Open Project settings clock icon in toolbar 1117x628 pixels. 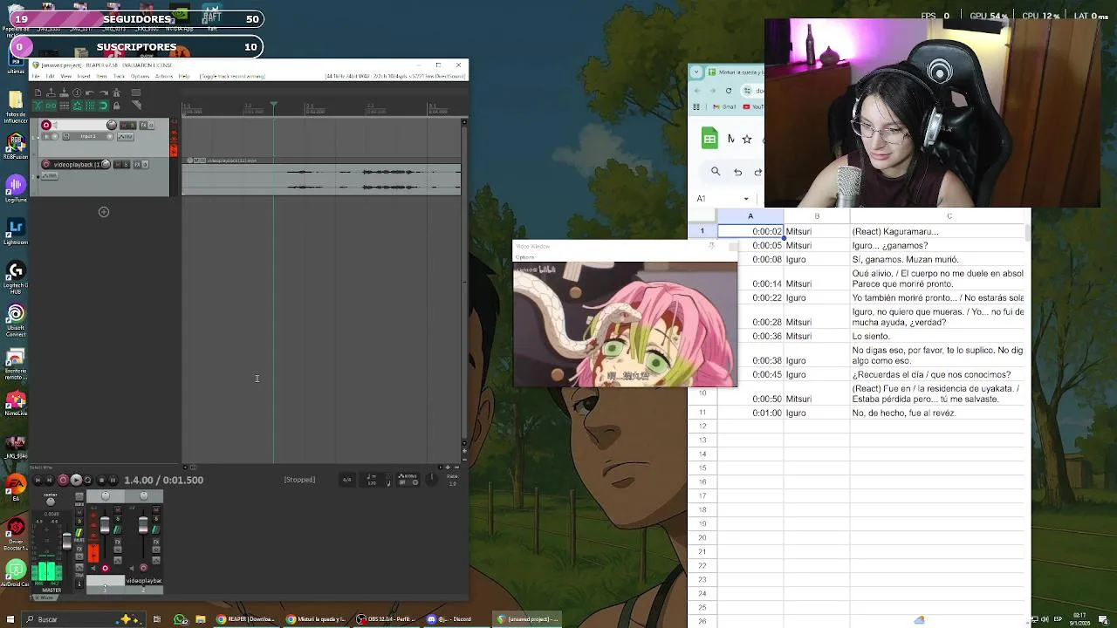pos(77,92)
